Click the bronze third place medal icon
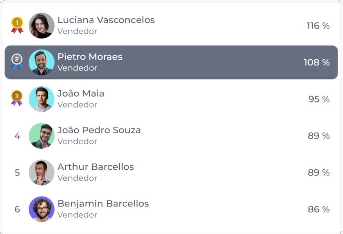Screen dimensions: 343x234 [17, 98]
